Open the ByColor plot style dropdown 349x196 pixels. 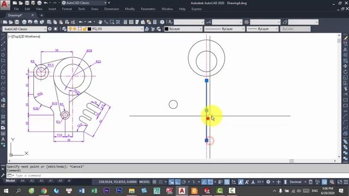pos(295,29)
